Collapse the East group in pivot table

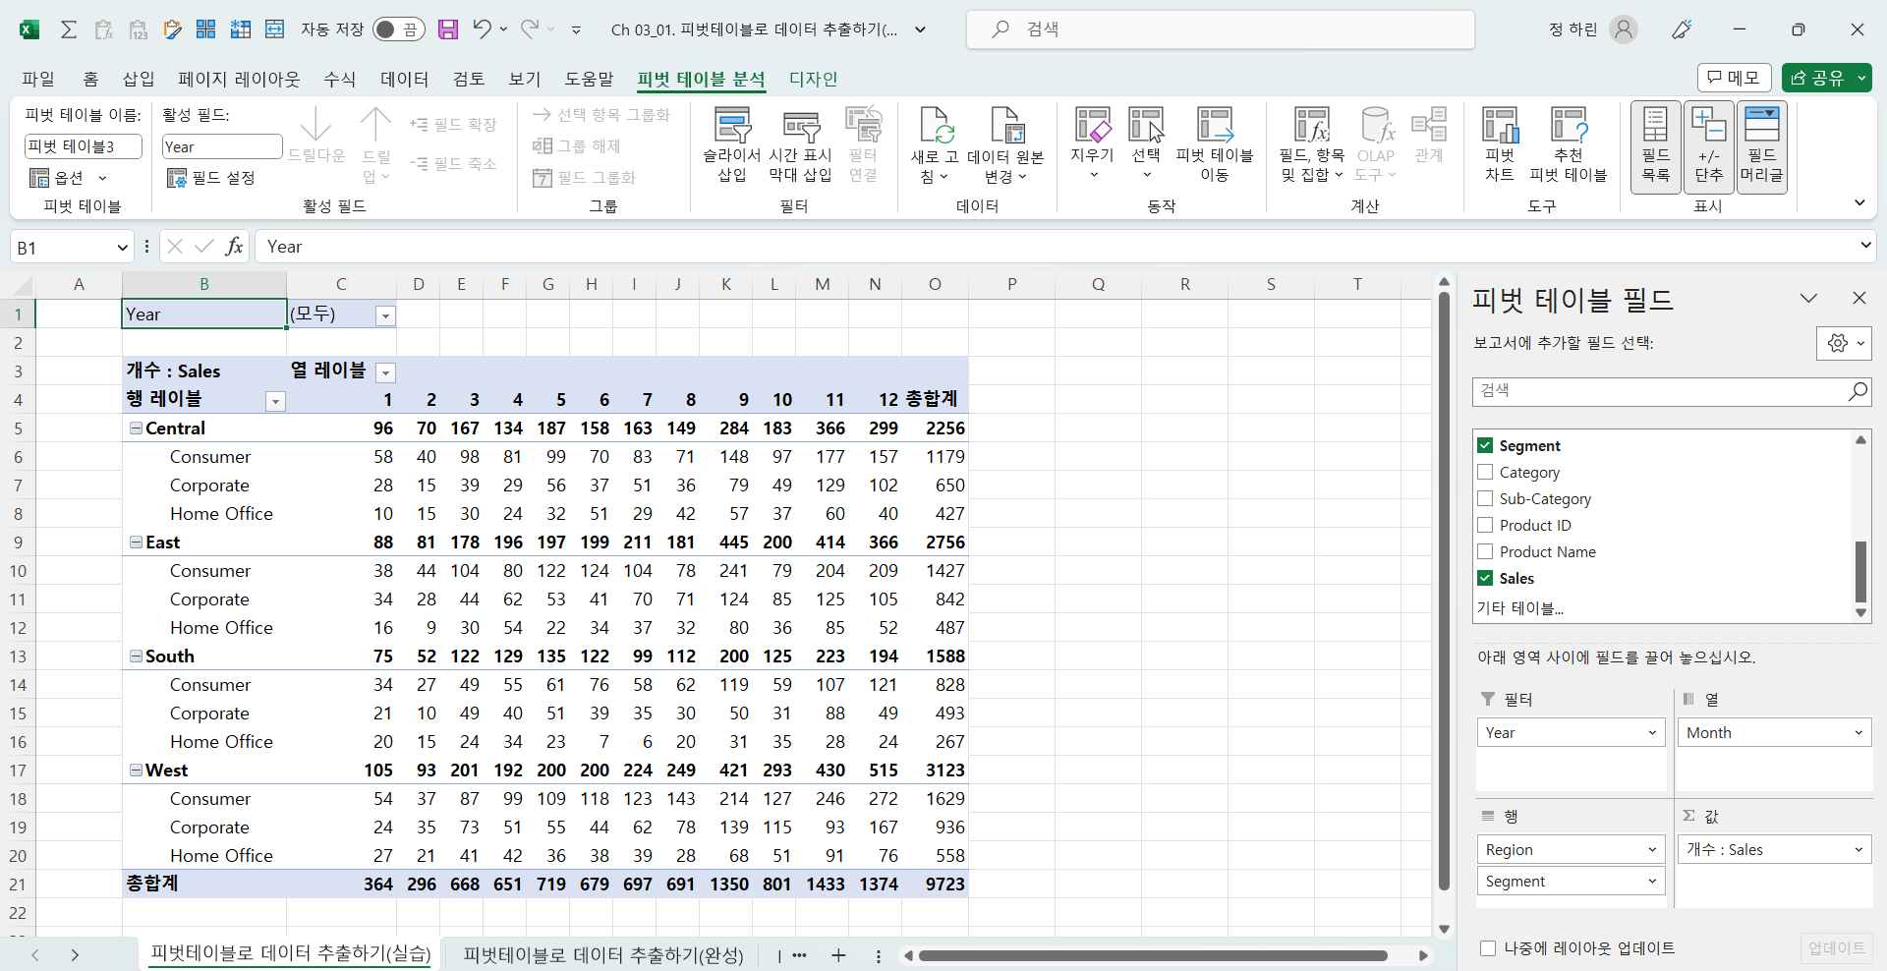coord(136,543)
